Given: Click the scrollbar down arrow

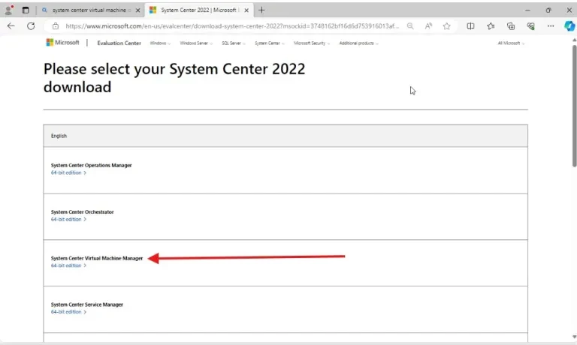Looking at the screenshot, I should 574,337.
